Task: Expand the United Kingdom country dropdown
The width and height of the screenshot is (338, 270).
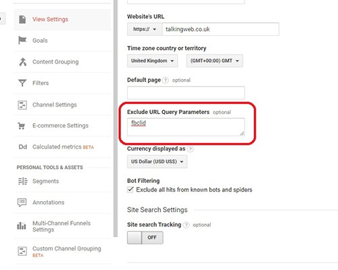Action: pos(152,61)
